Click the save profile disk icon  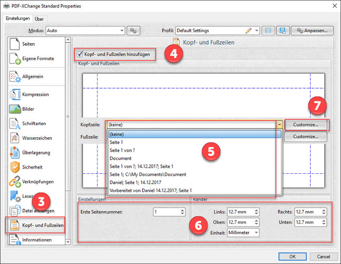268,30
